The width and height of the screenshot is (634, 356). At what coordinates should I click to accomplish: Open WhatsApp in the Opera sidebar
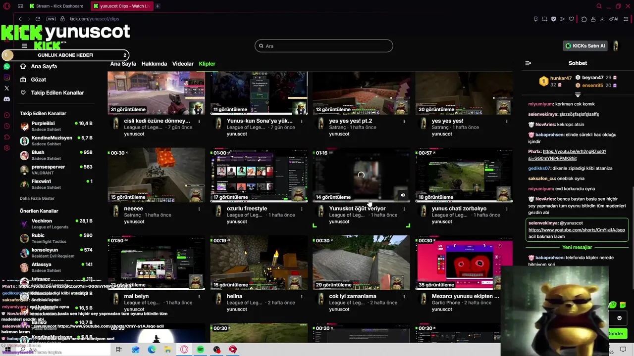coord(6,66)
